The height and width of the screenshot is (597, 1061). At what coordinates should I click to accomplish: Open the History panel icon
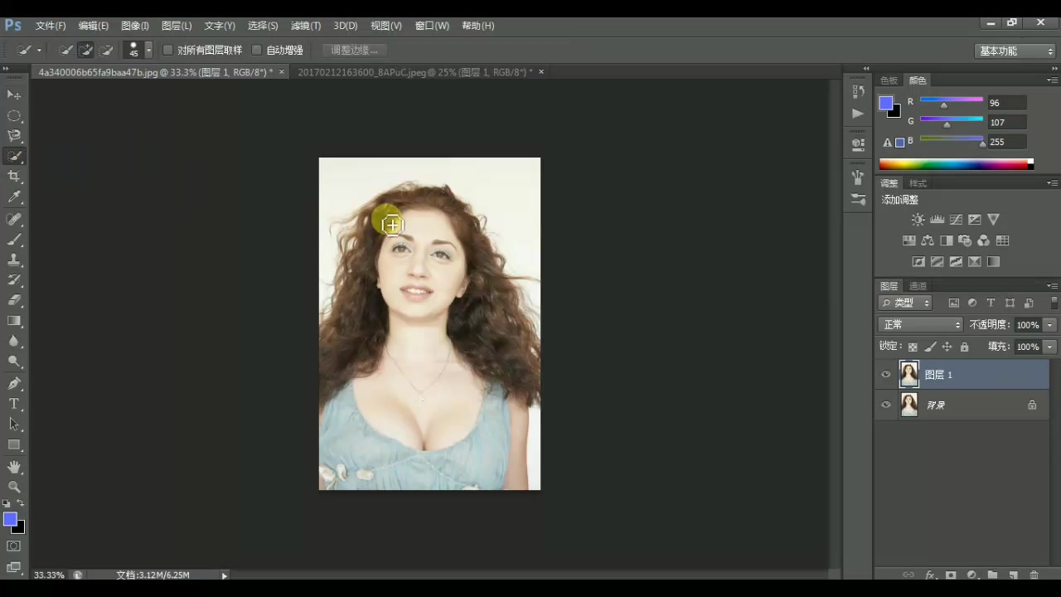858,92
